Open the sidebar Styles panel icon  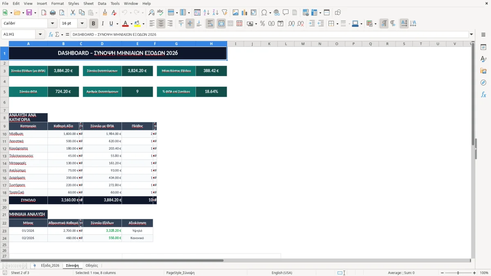(483, 59)
